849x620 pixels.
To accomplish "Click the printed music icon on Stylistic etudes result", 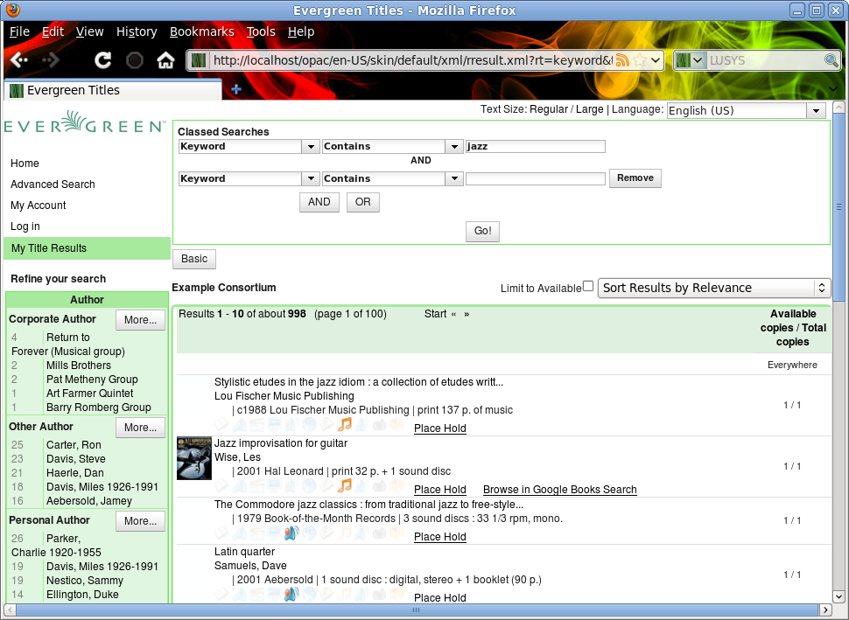I will coord(344,425).
